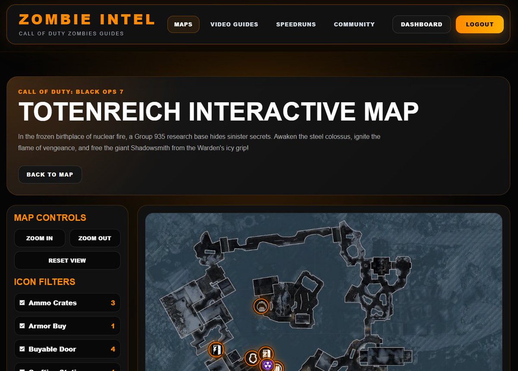Click the head silhouette map marker
Screen dimensions: 518x371
pyautogui.click(x=253, y=358)
